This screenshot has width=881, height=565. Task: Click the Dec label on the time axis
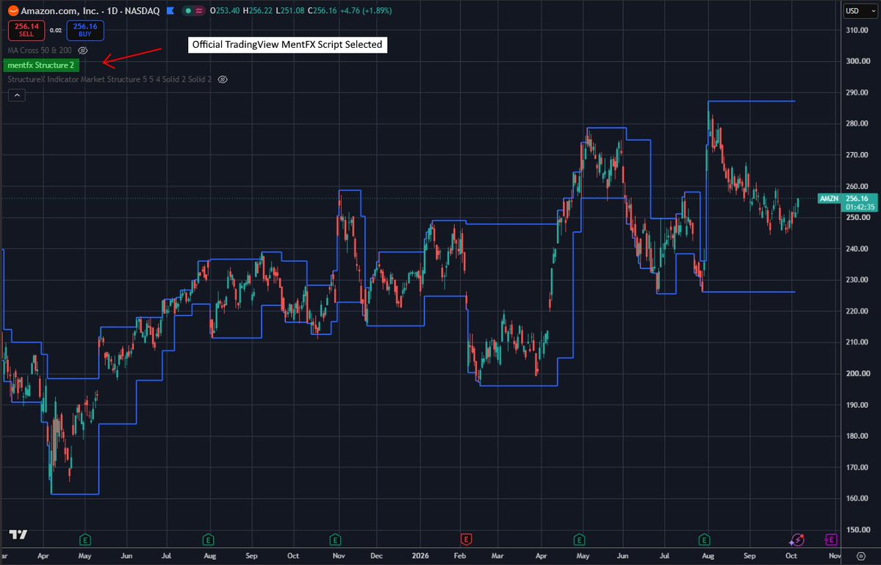point(376,556)
